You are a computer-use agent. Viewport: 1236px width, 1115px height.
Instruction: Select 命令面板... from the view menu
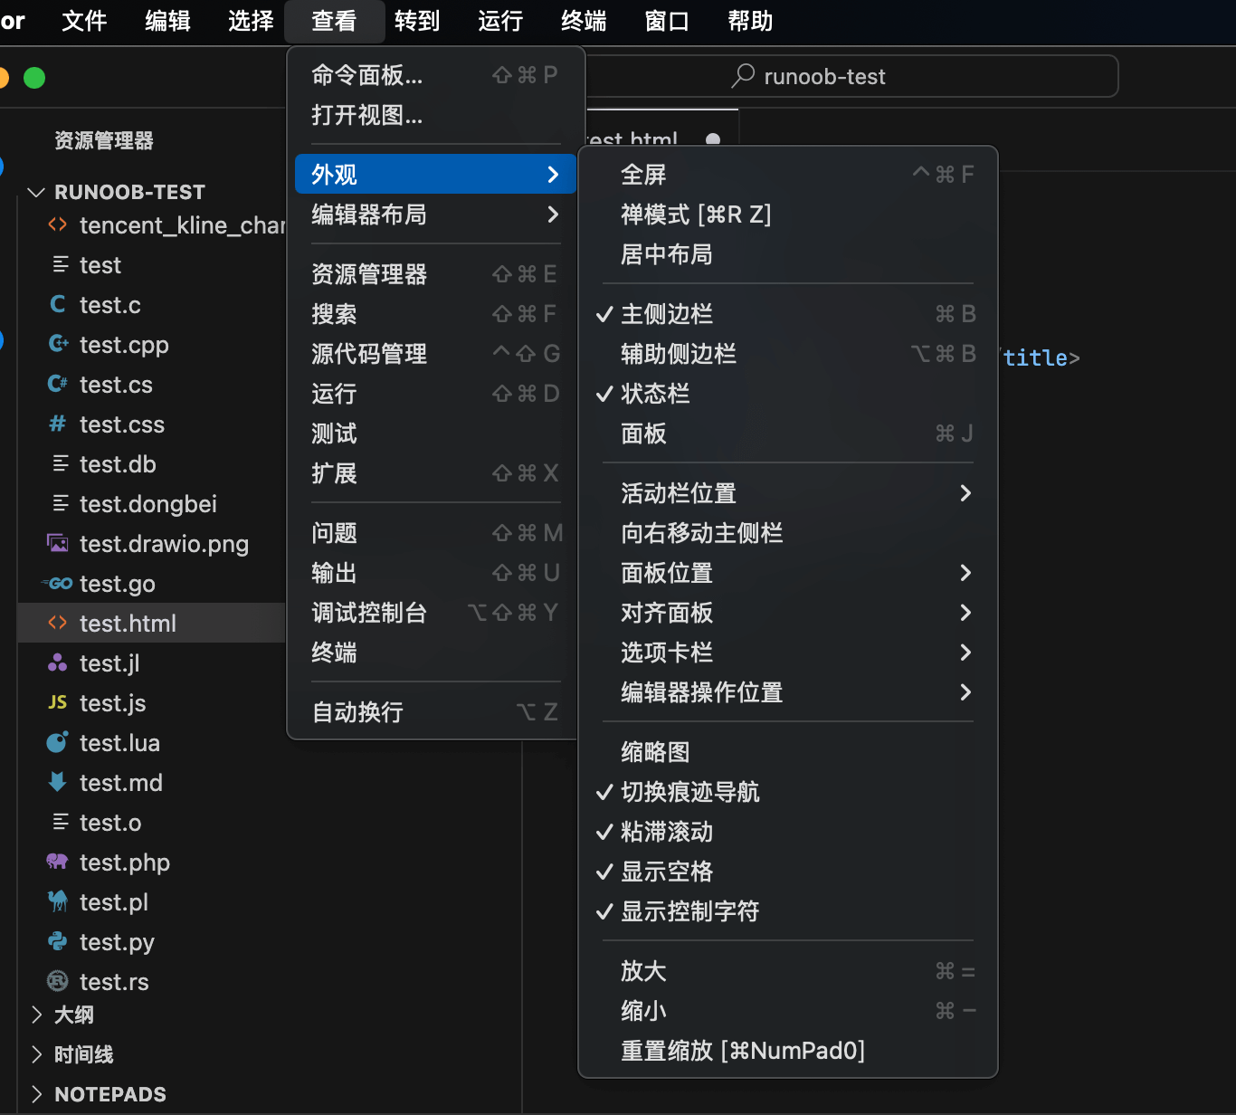coord(367,75)
